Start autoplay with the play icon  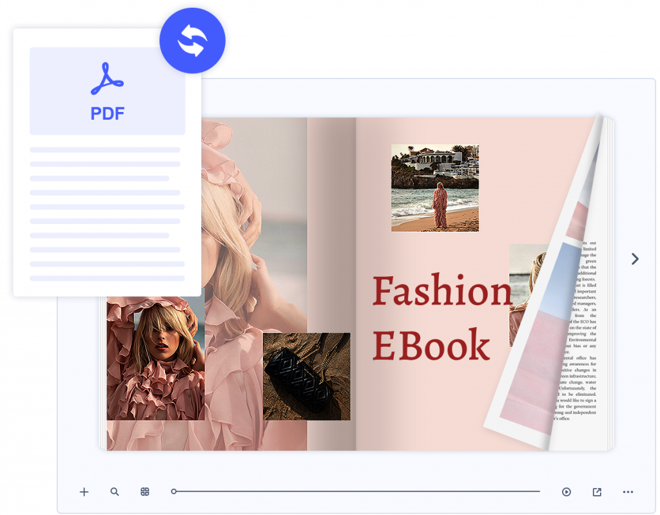click(x=566, y=491)
